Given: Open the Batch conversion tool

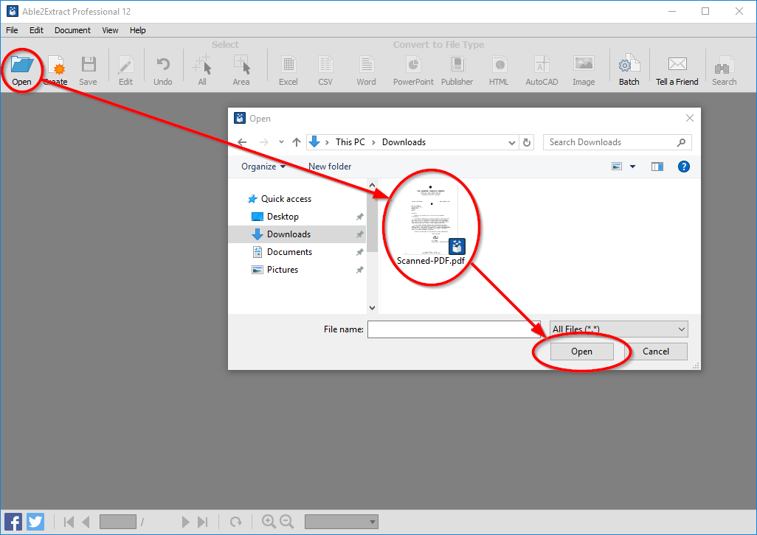Looking at the screenshot, I should 629,64.
